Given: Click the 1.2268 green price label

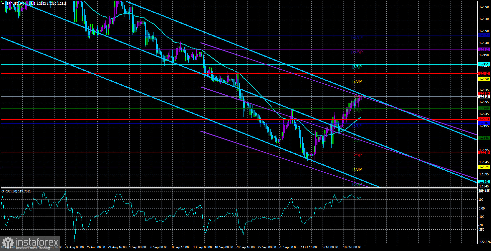Looking at the screenshot, I should (x=484, y=108).
